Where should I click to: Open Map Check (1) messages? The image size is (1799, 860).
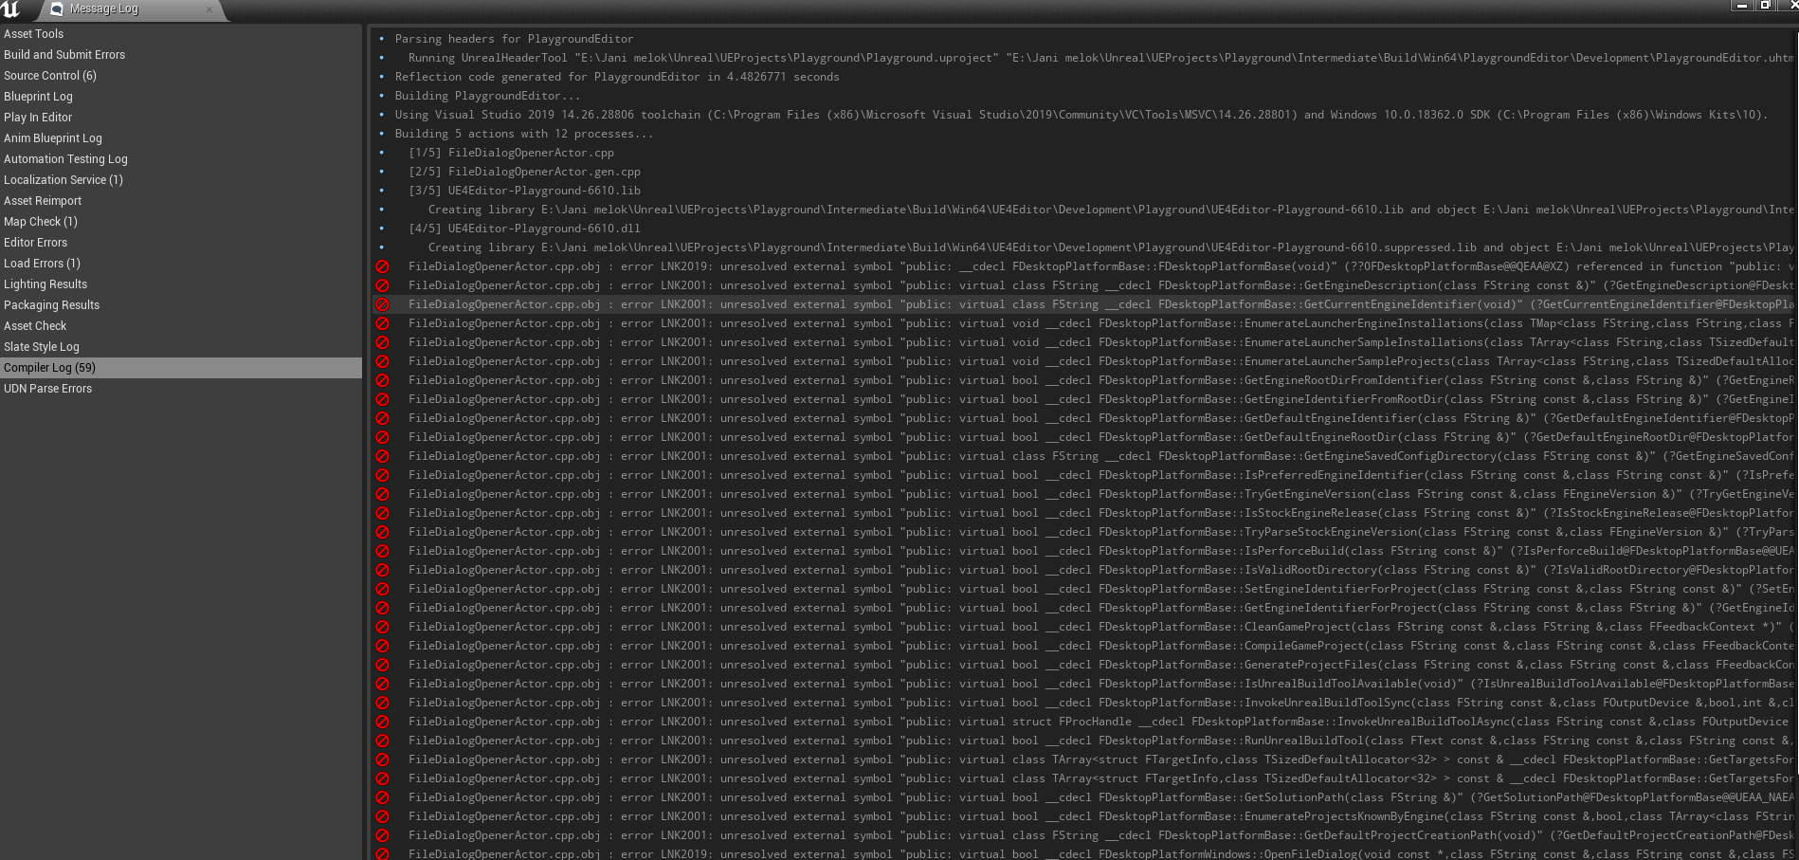pyautogui.click(x=41, y=222)
